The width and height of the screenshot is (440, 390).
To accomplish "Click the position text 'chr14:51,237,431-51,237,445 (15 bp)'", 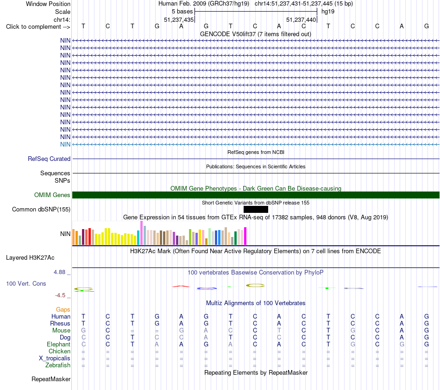I will pyautogui.click(x=304, y=4).
